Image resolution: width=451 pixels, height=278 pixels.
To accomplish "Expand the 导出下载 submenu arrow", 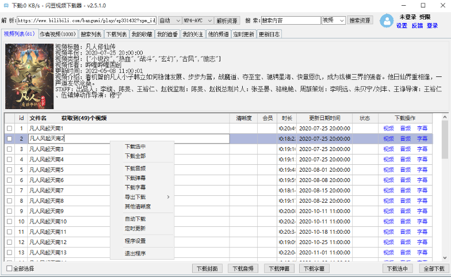I will click(168, 197).
